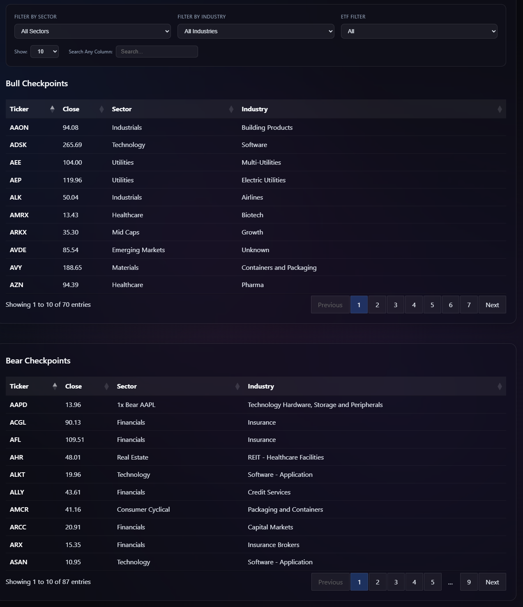
Task: Sort Bull Checkpoints by Ticker sort arrow
Action: pyautogui.click(x=52, y=109)
